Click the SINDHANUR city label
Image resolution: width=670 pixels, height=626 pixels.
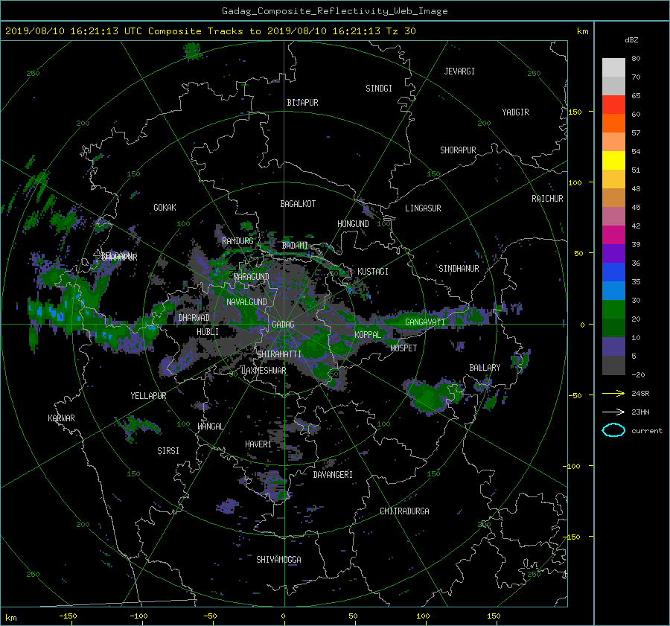click(x=459, y=269)
